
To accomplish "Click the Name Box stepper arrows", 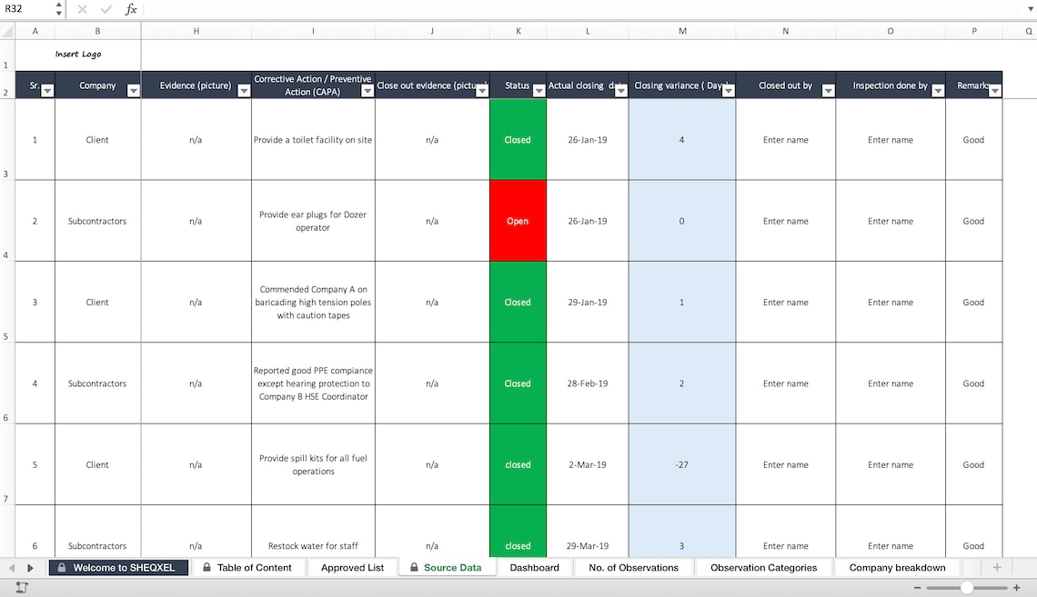I will coord(57,9).
